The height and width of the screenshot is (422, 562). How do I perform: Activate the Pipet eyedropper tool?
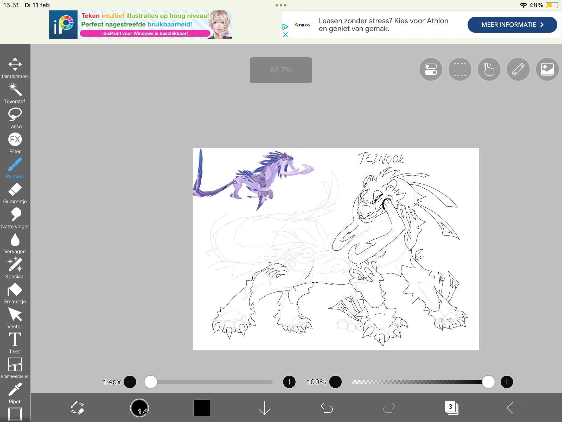15,390
